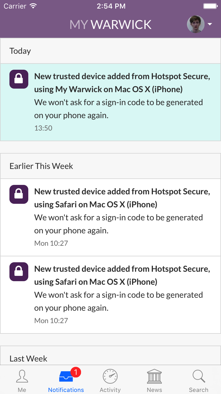The image size is (221, 394).
Task: Switch to the Activity tab
Action: [x=110, y=380]
